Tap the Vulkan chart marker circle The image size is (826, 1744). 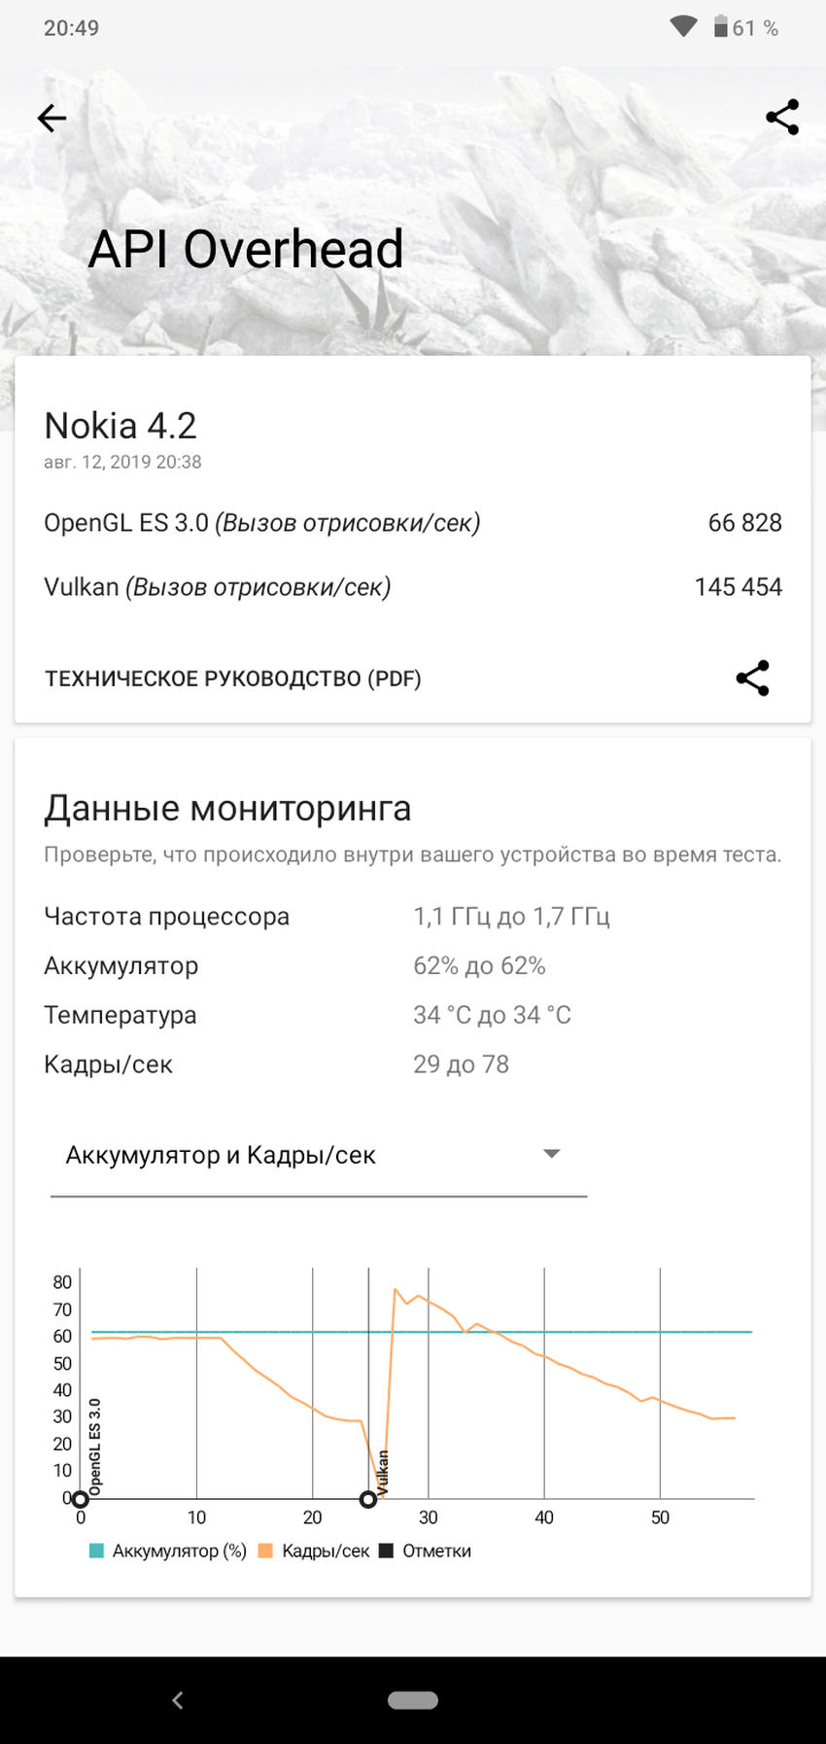(368, 1500)
